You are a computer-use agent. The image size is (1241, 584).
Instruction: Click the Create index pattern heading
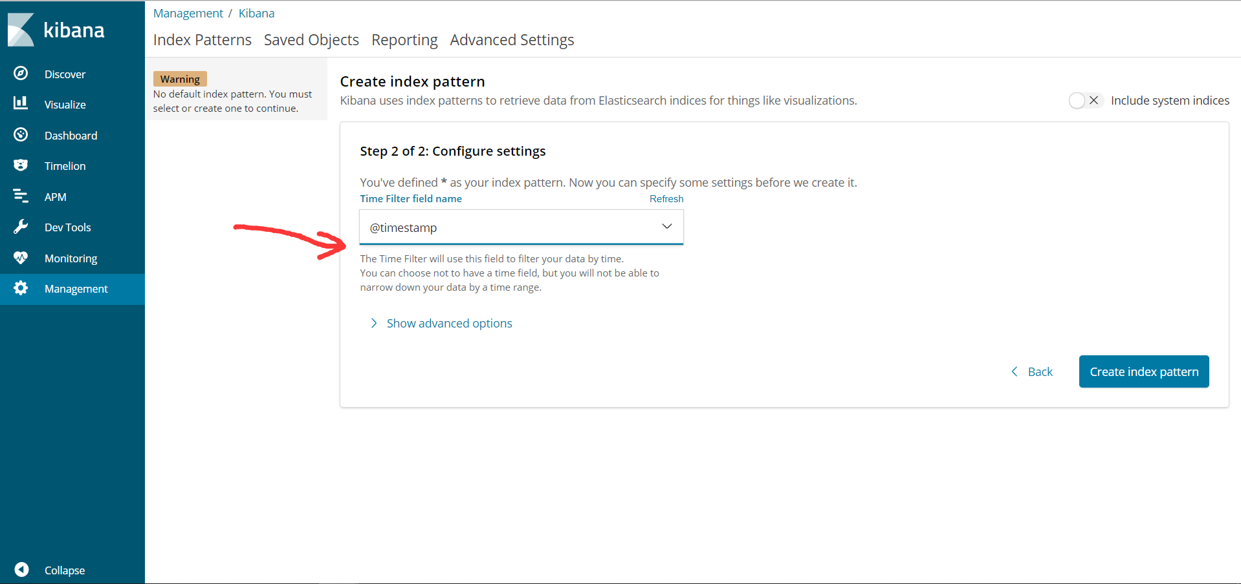pos(412,81)
